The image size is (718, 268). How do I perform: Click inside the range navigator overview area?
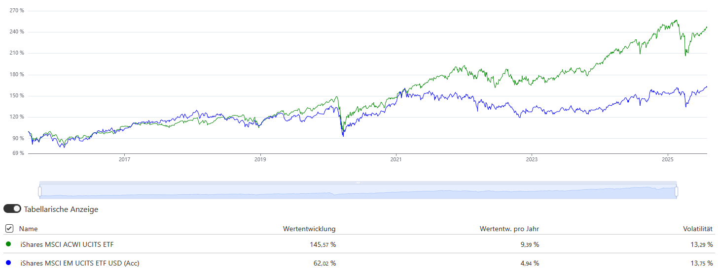(359, 192)
